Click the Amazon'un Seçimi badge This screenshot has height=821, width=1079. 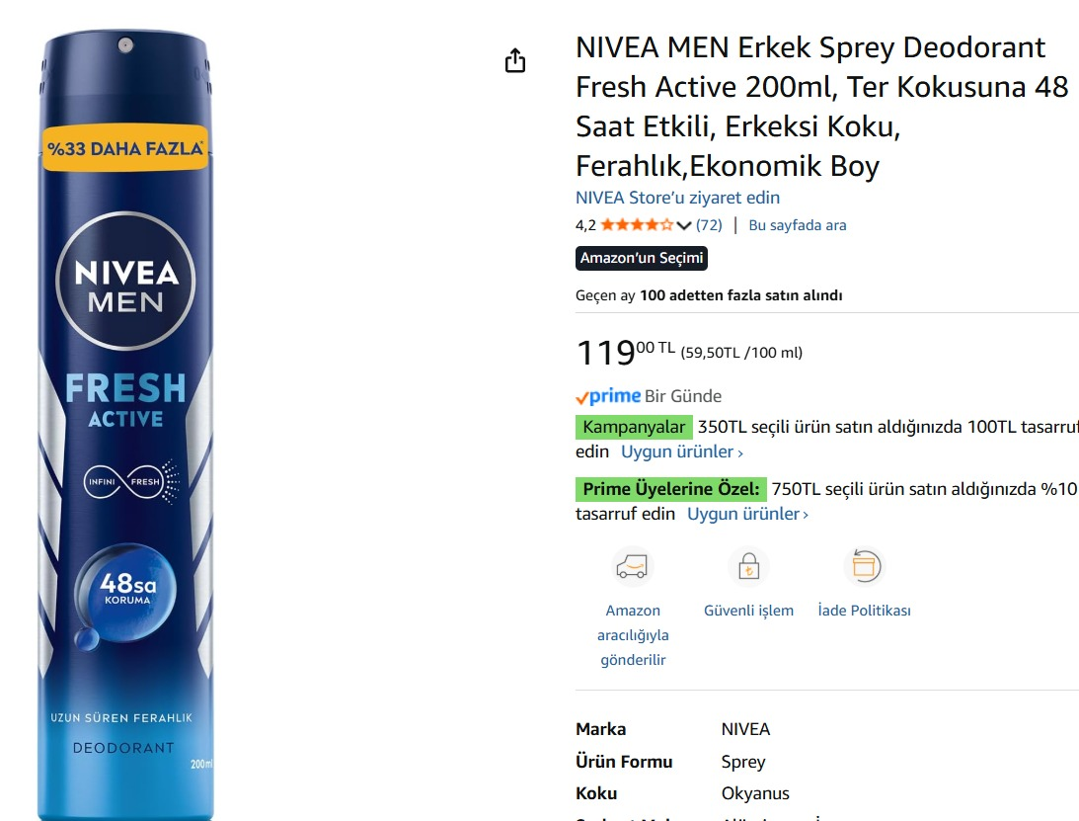click(642, 259)
